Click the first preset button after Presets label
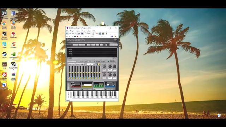The image size is (226, 127). click(x=76, y=45)
